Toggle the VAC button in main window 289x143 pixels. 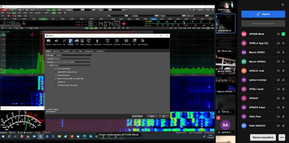tap(14, 13)
